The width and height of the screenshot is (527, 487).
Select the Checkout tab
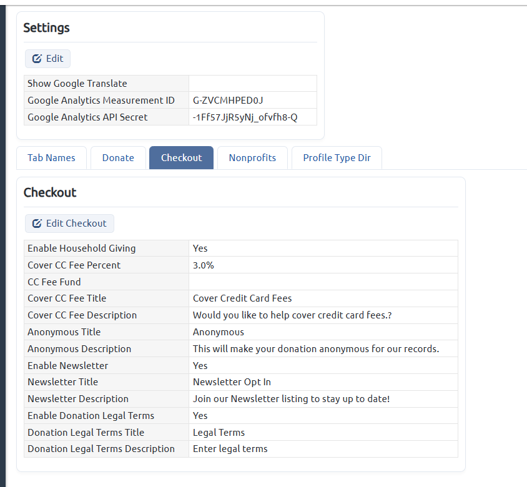click(181, 157)
